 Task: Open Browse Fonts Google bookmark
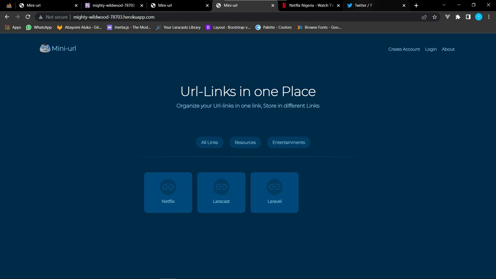pos(319,27)
